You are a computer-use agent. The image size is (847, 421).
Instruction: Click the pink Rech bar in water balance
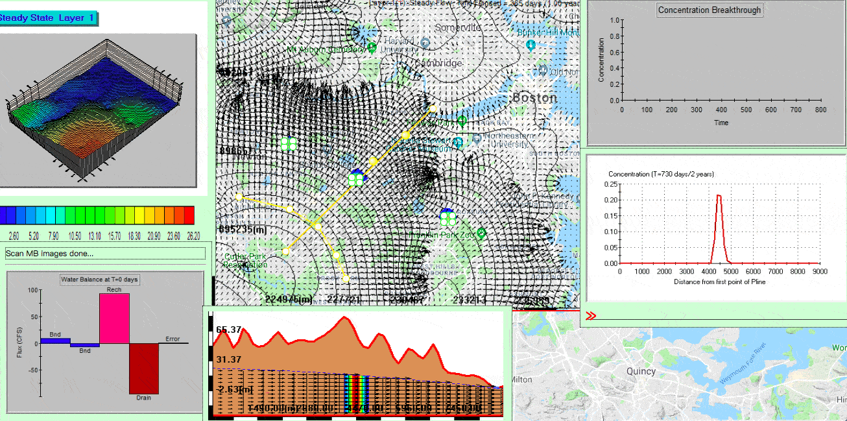114,319
